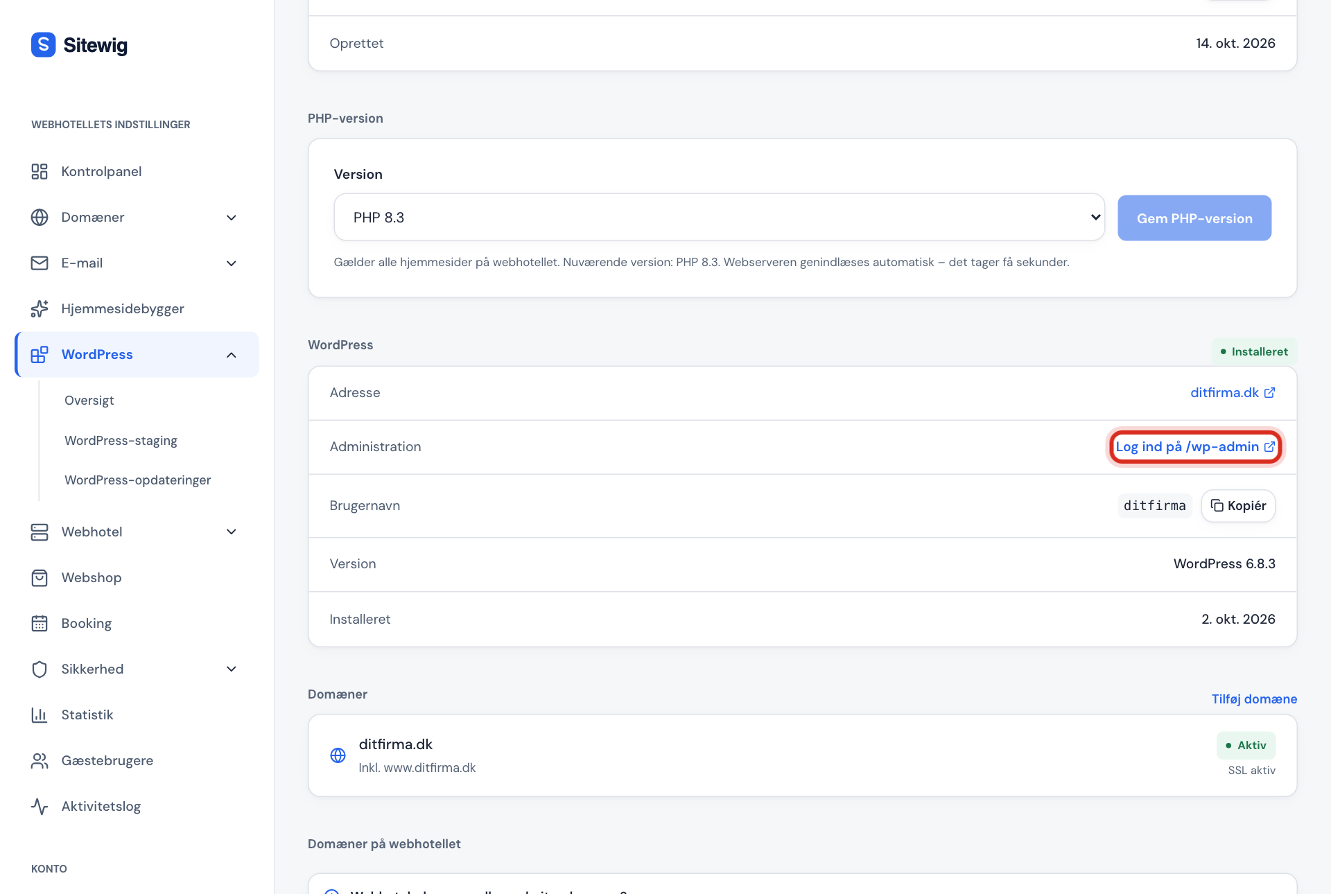The height and width of the screenshot is (894, 1331).
Task: Click the bar chart icon for Statistik
Action: 40,715
